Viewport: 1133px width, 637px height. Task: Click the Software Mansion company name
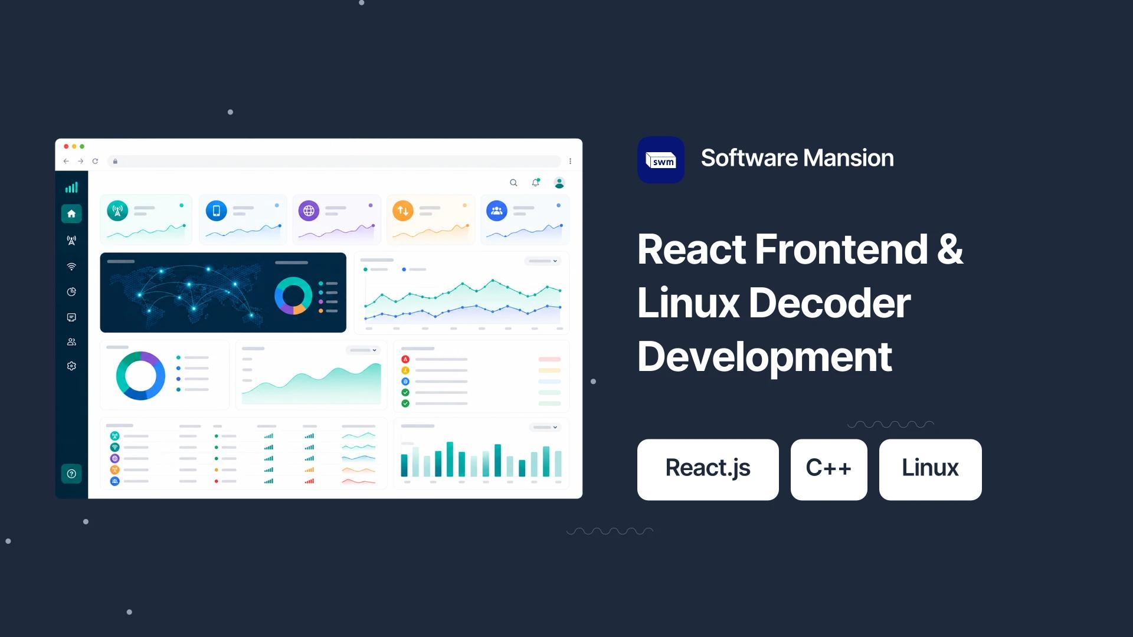[x=797, y=158]
